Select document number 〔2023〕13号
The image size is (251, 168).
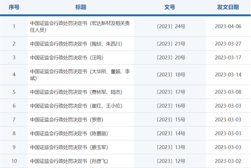point(171,147)
